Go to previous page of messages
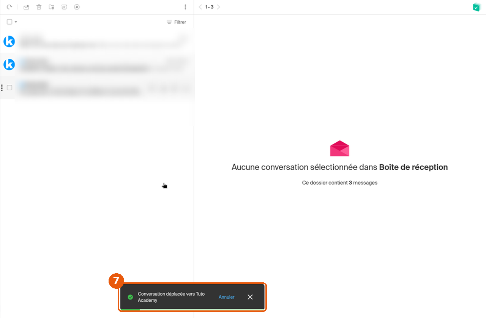The width and height of the screenshot is (486, 318). click(200, 7)
